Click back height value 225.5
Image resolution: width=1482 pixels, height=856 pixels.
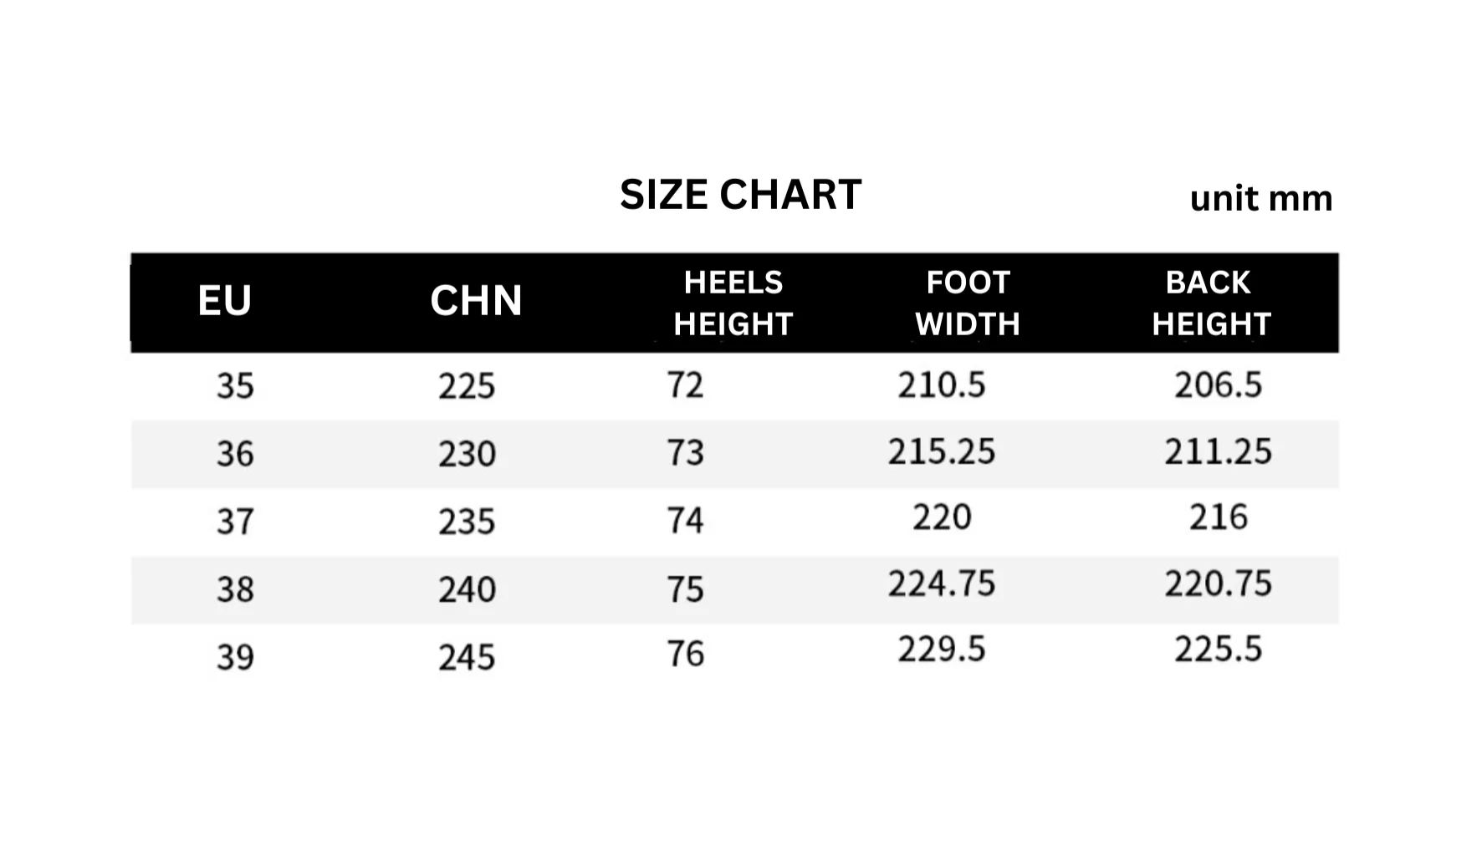coord(1218,650)
